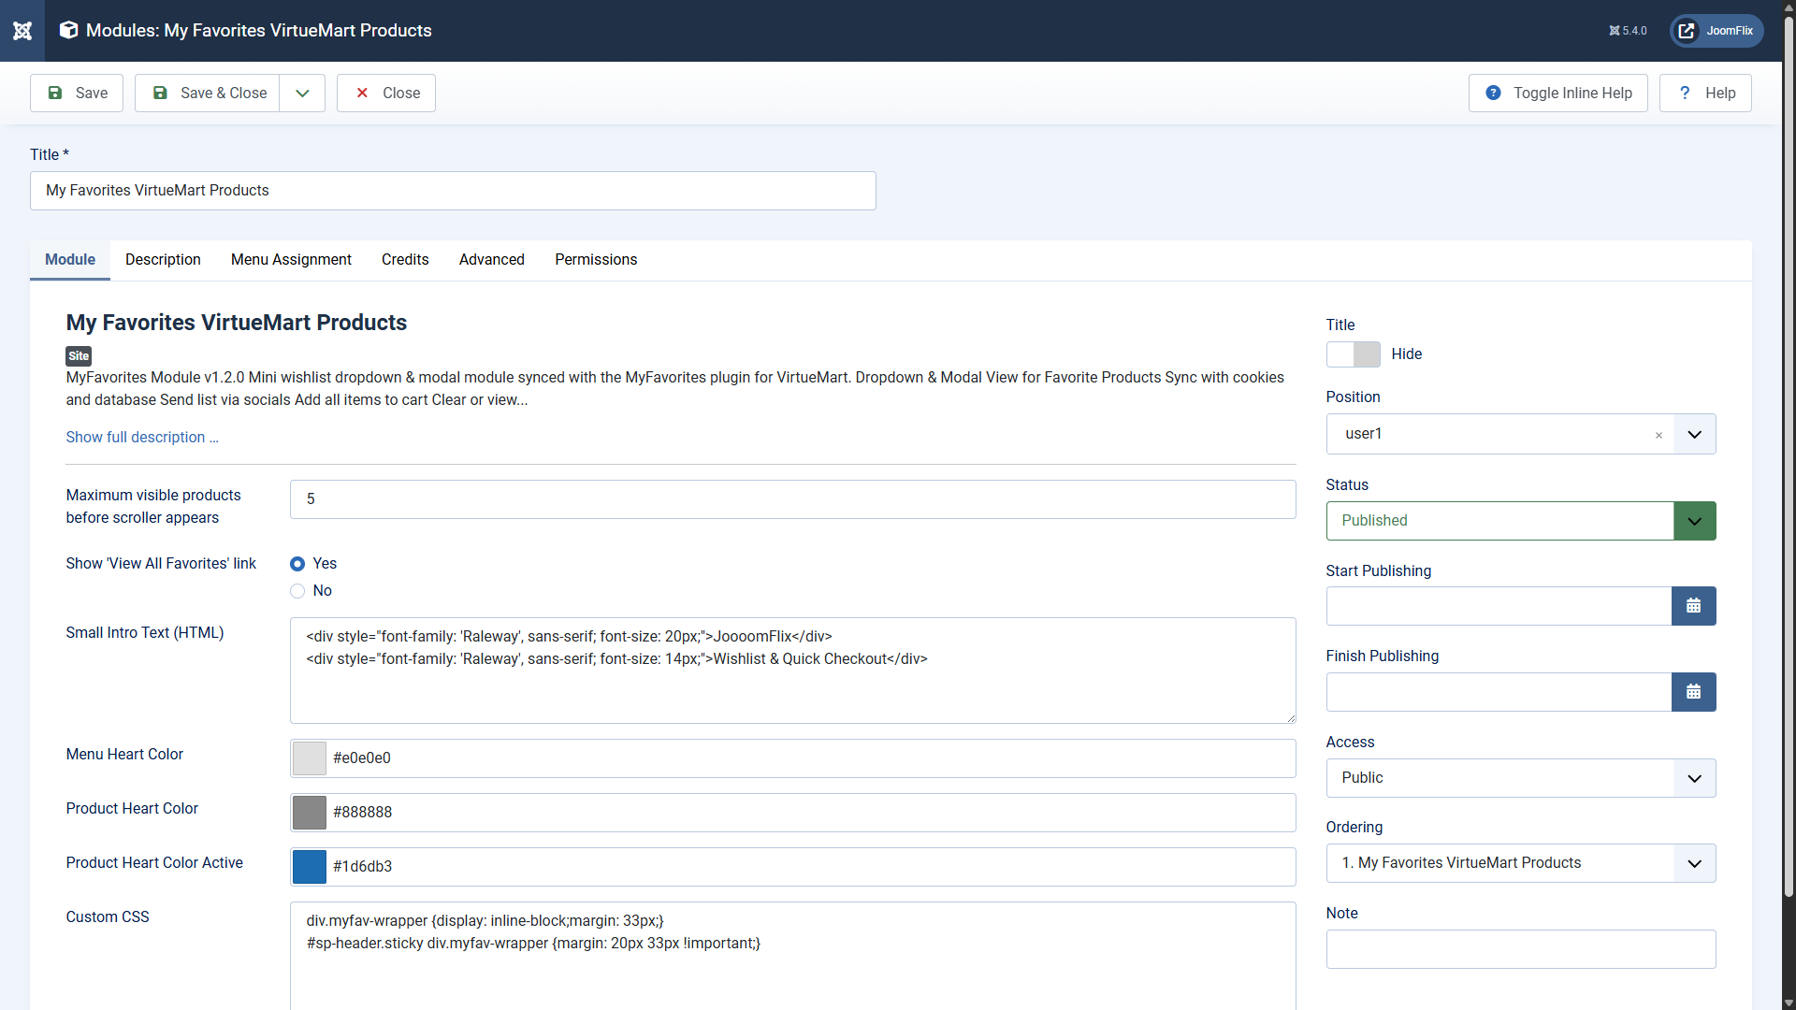Open Finish Publishing calendar picker
1796x1010 pixels.
coord(1693,692)
